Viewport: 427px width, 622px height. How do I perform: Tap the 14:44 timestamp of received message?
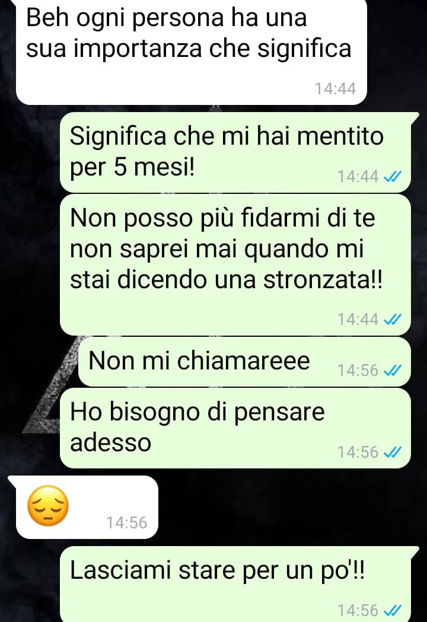[x=335, y=88]
